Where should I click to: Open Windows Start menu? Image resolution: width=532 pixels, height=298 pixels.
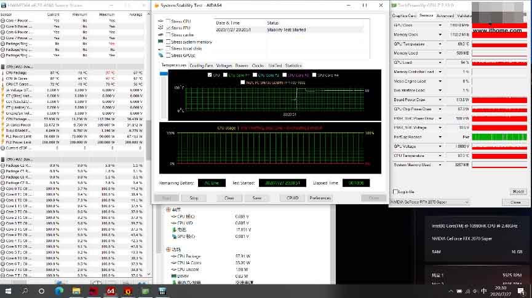click(x=8, y=291)
